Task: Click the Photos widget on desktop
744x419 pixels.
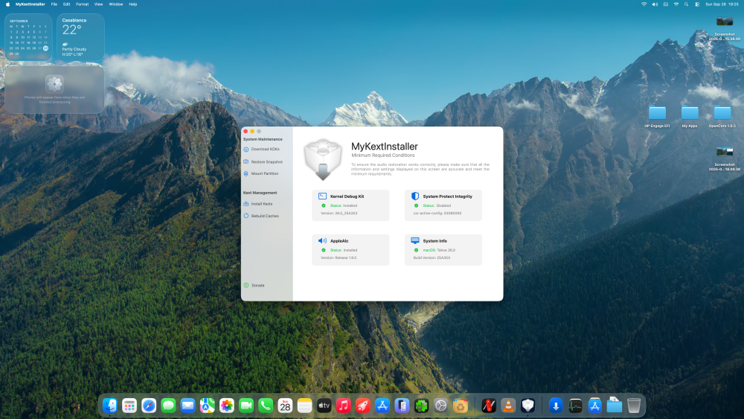Action: [54, 89]
